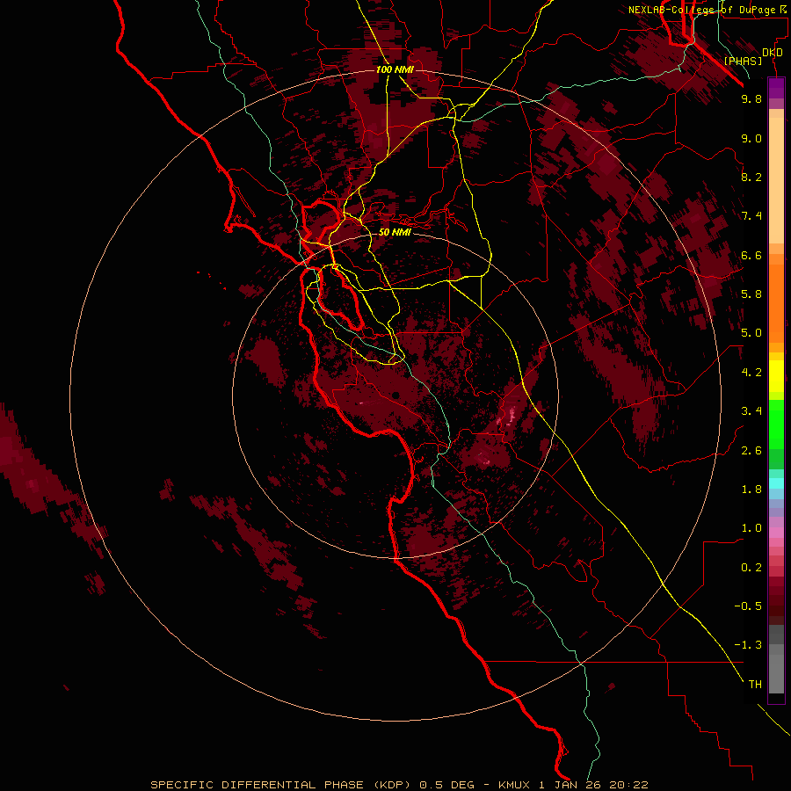791x791 pixels.
Task: Click the 100 NMI range ring label
Action: (x=395, y=69)
